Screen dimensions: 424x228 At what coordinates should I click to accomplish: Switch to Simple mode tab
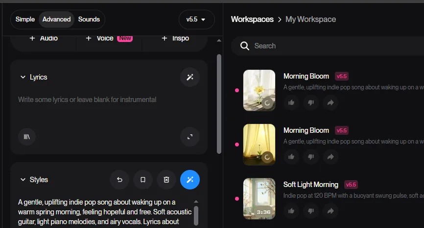[25, 20]
